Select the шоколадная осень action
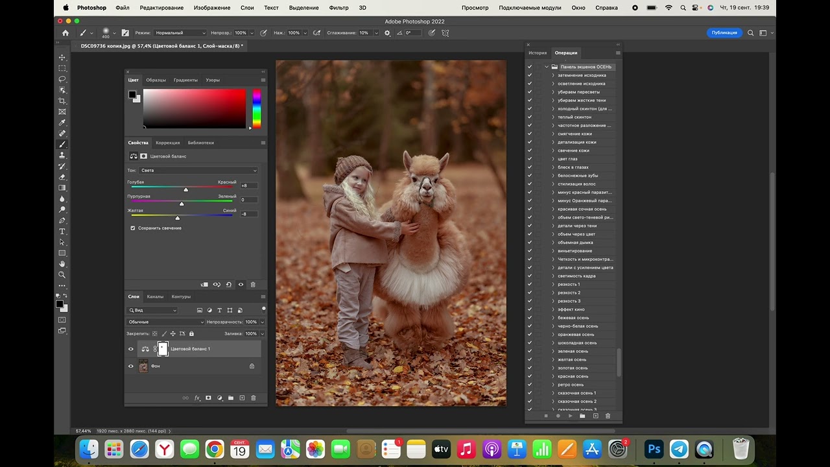The height and width of the screenshot is (467, 830). [577, 343]
